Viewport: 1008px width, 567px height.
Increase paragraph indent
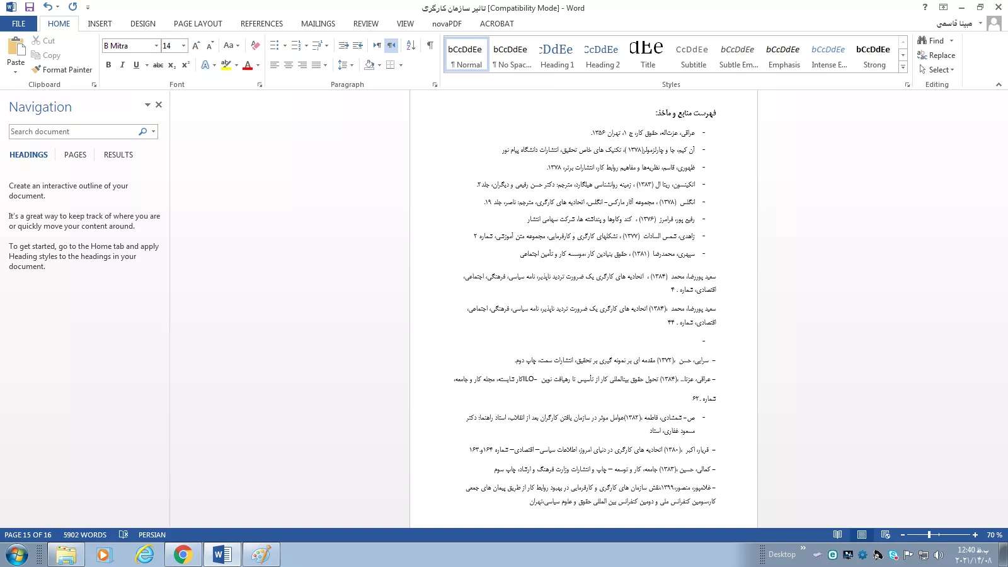coord(358,45)
